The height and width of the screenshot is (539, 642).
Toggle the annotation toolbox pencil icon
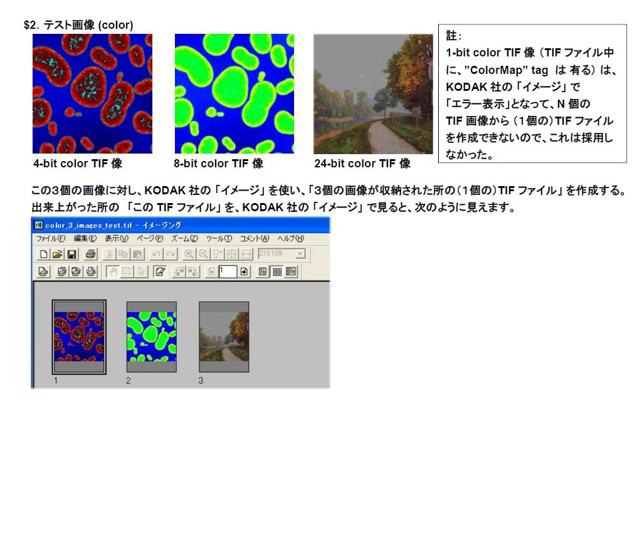pyautogui.click(x=160, y=271)
